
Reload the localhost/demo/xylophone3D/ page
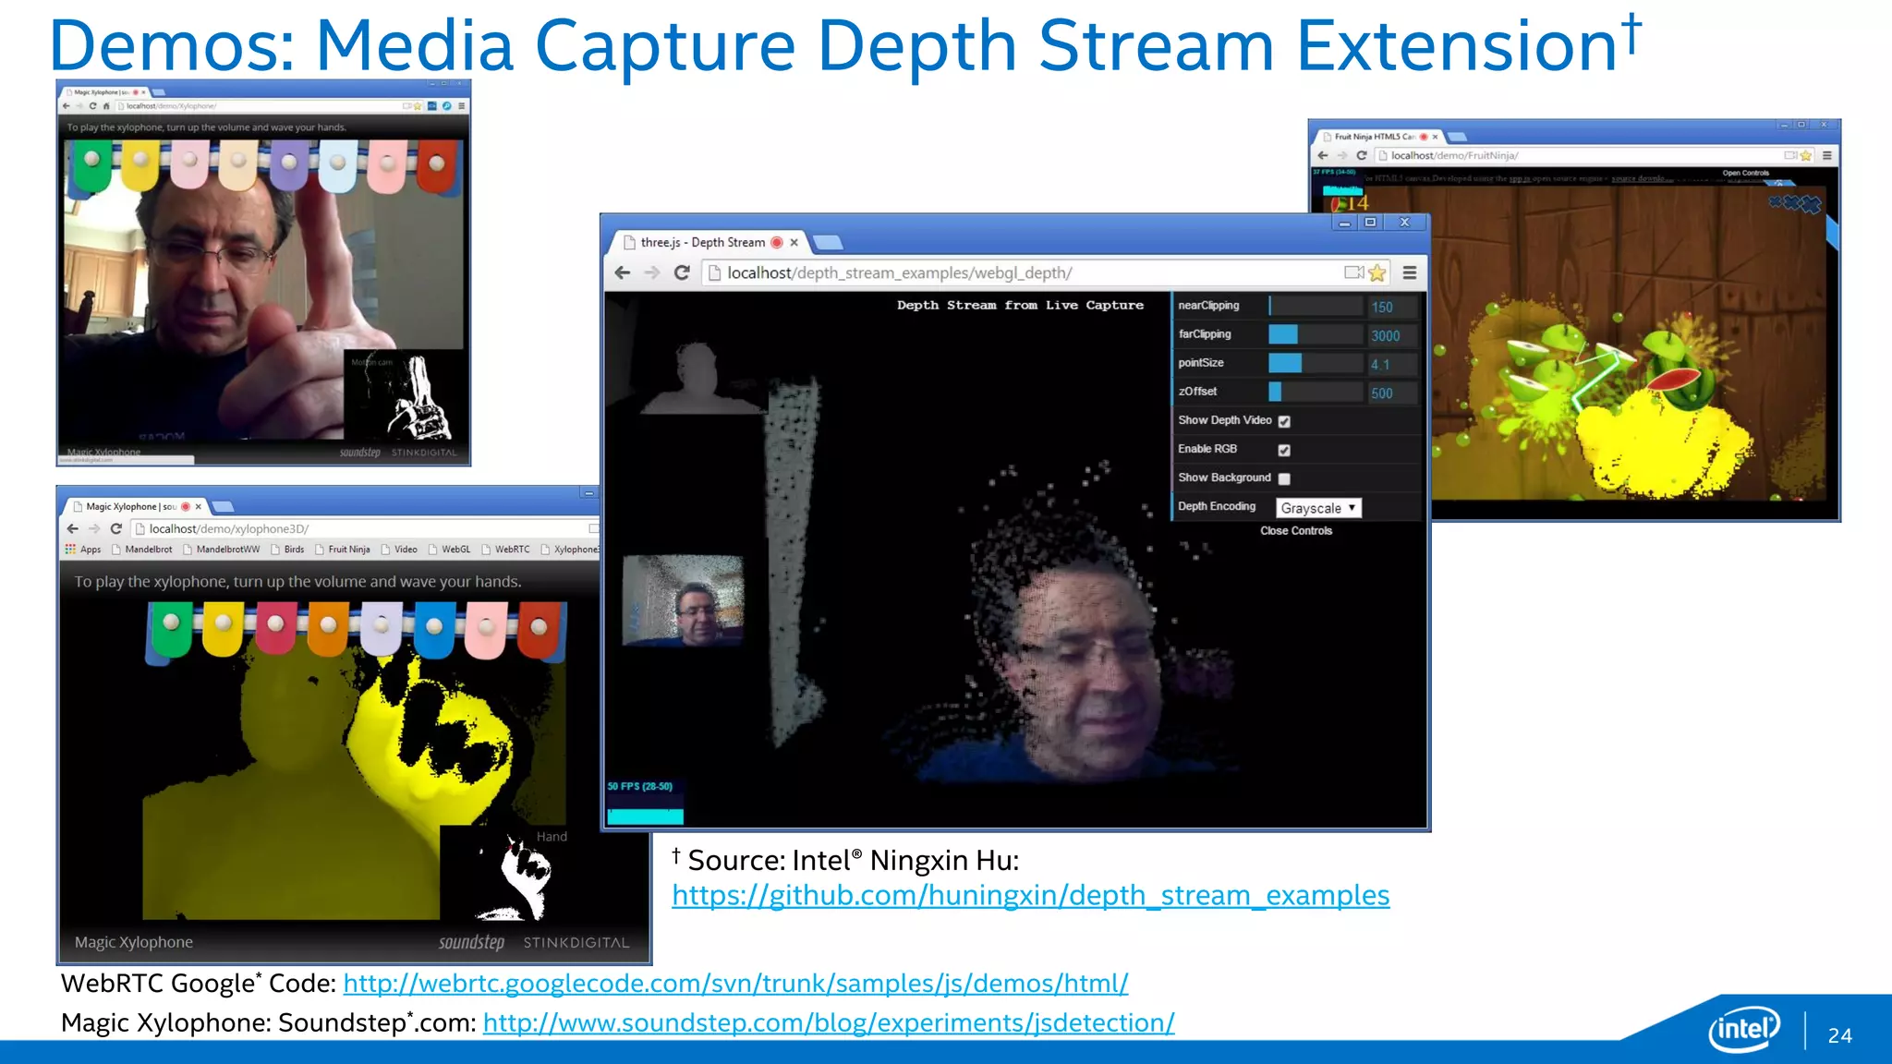click(116, 528)
